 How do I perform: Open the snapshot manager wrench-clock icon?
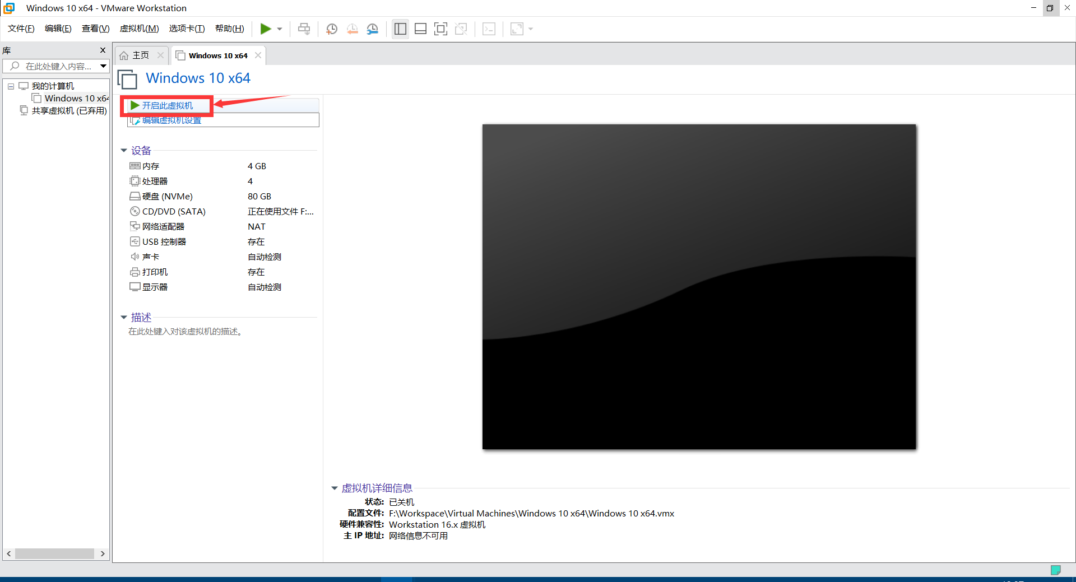pos(373,29)
